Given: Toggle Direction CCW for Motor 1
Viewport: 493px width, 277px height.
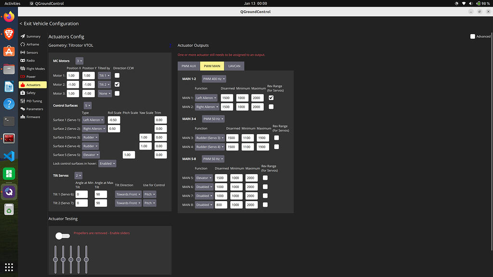Looking at the screenshot, I should (117, 76).
